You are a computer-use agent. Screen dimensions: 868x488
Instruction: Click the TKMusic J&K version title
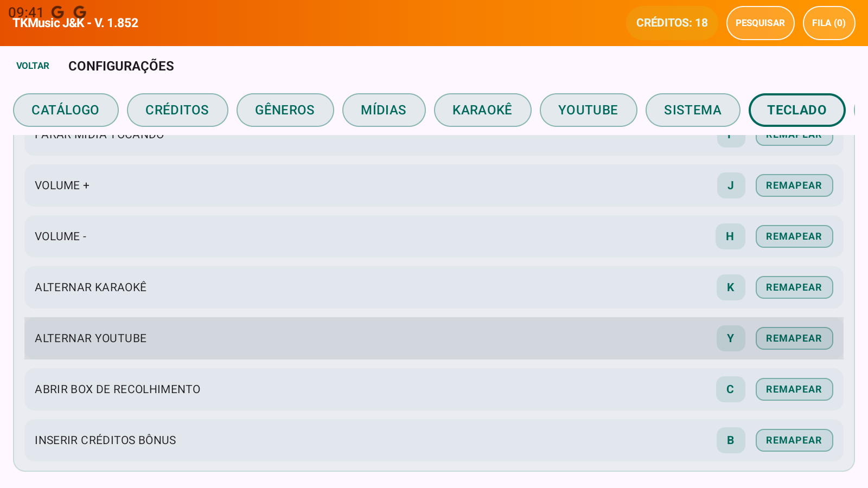(75, 23)
